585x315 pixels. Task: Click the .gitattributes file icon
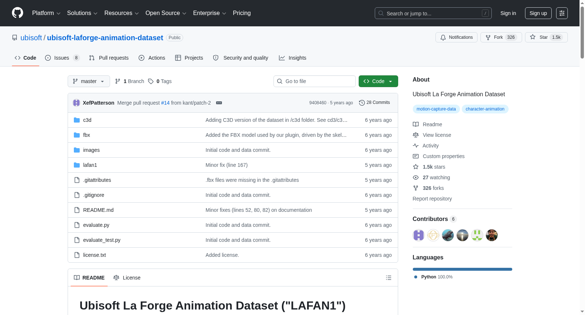77,180
